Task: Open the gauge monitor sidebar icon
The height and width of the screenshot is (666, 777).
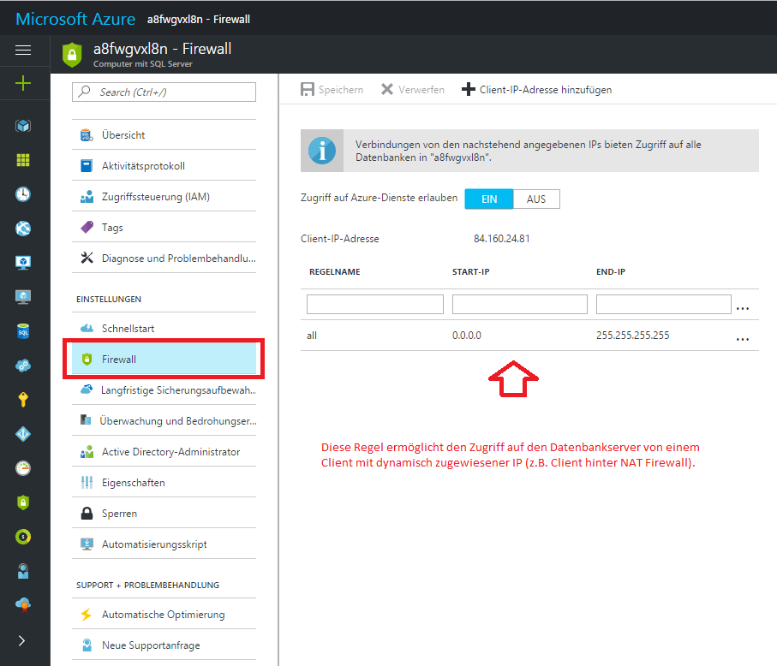Action: [x=23, y=468]
